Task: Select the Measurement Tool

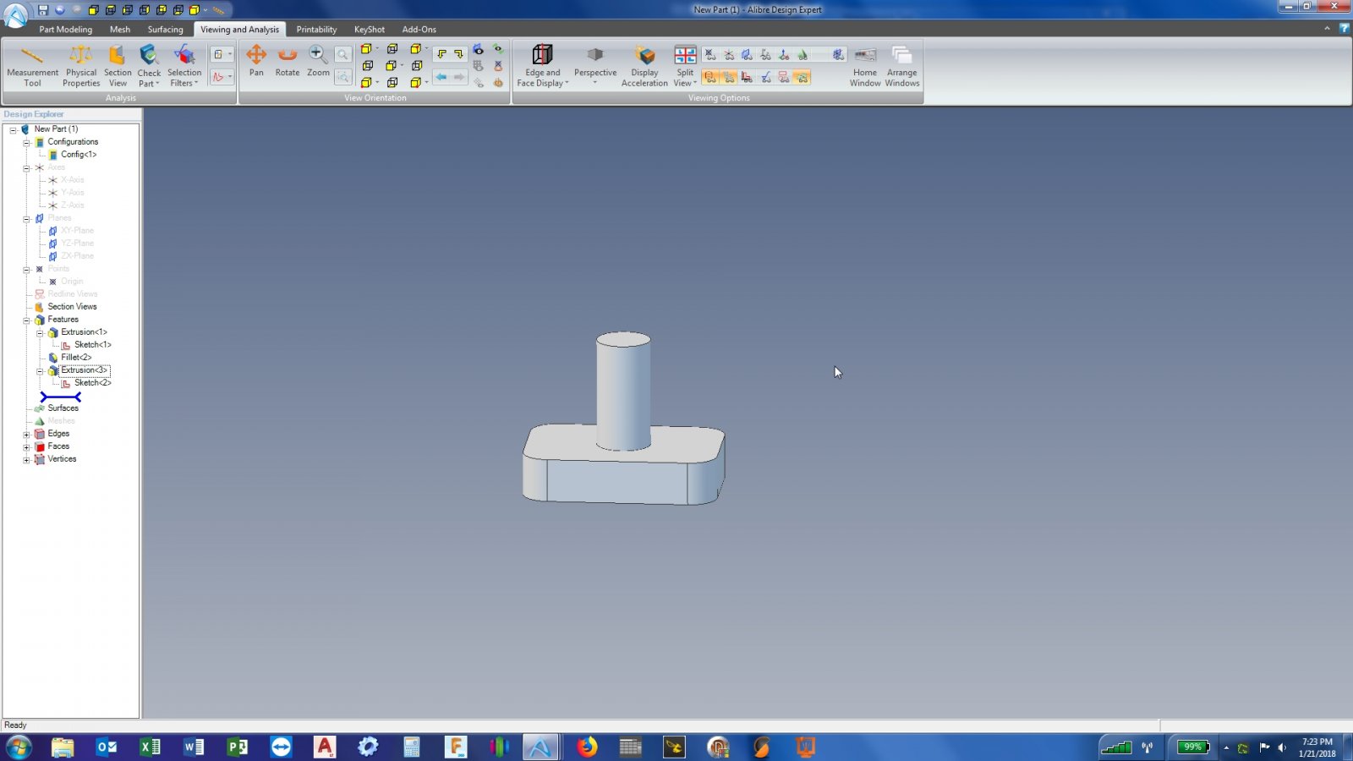Action: (32, 66)
